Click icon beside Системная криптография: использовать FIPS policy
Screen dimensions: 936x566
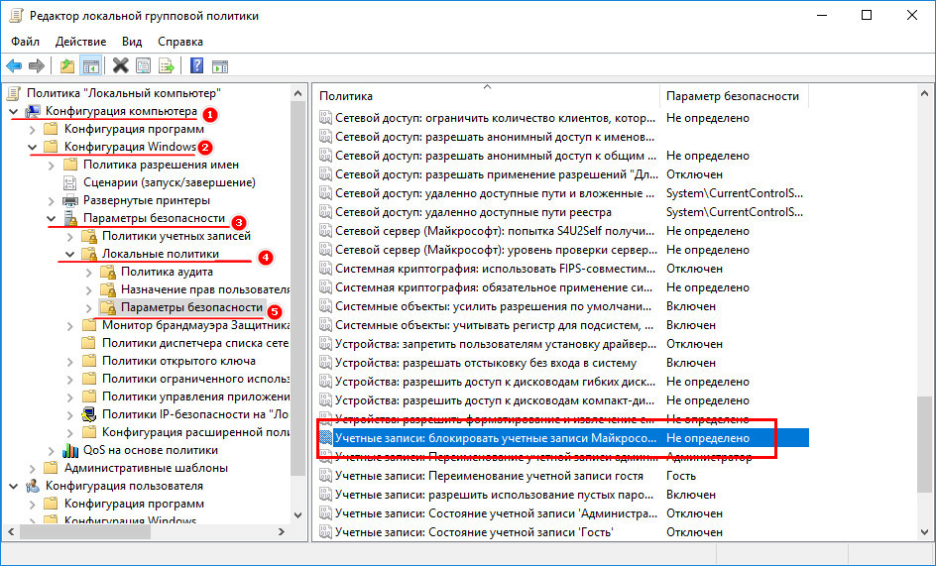(325, 269)
